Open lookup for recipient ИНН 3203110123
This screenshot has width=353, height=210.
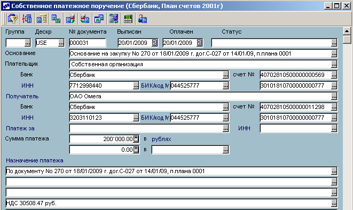point(136,118)
